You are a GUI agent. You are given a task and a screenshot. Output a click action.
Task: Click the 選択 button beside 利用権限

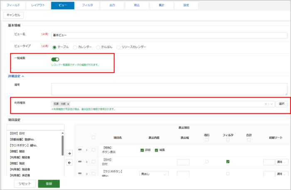(281, 104)
